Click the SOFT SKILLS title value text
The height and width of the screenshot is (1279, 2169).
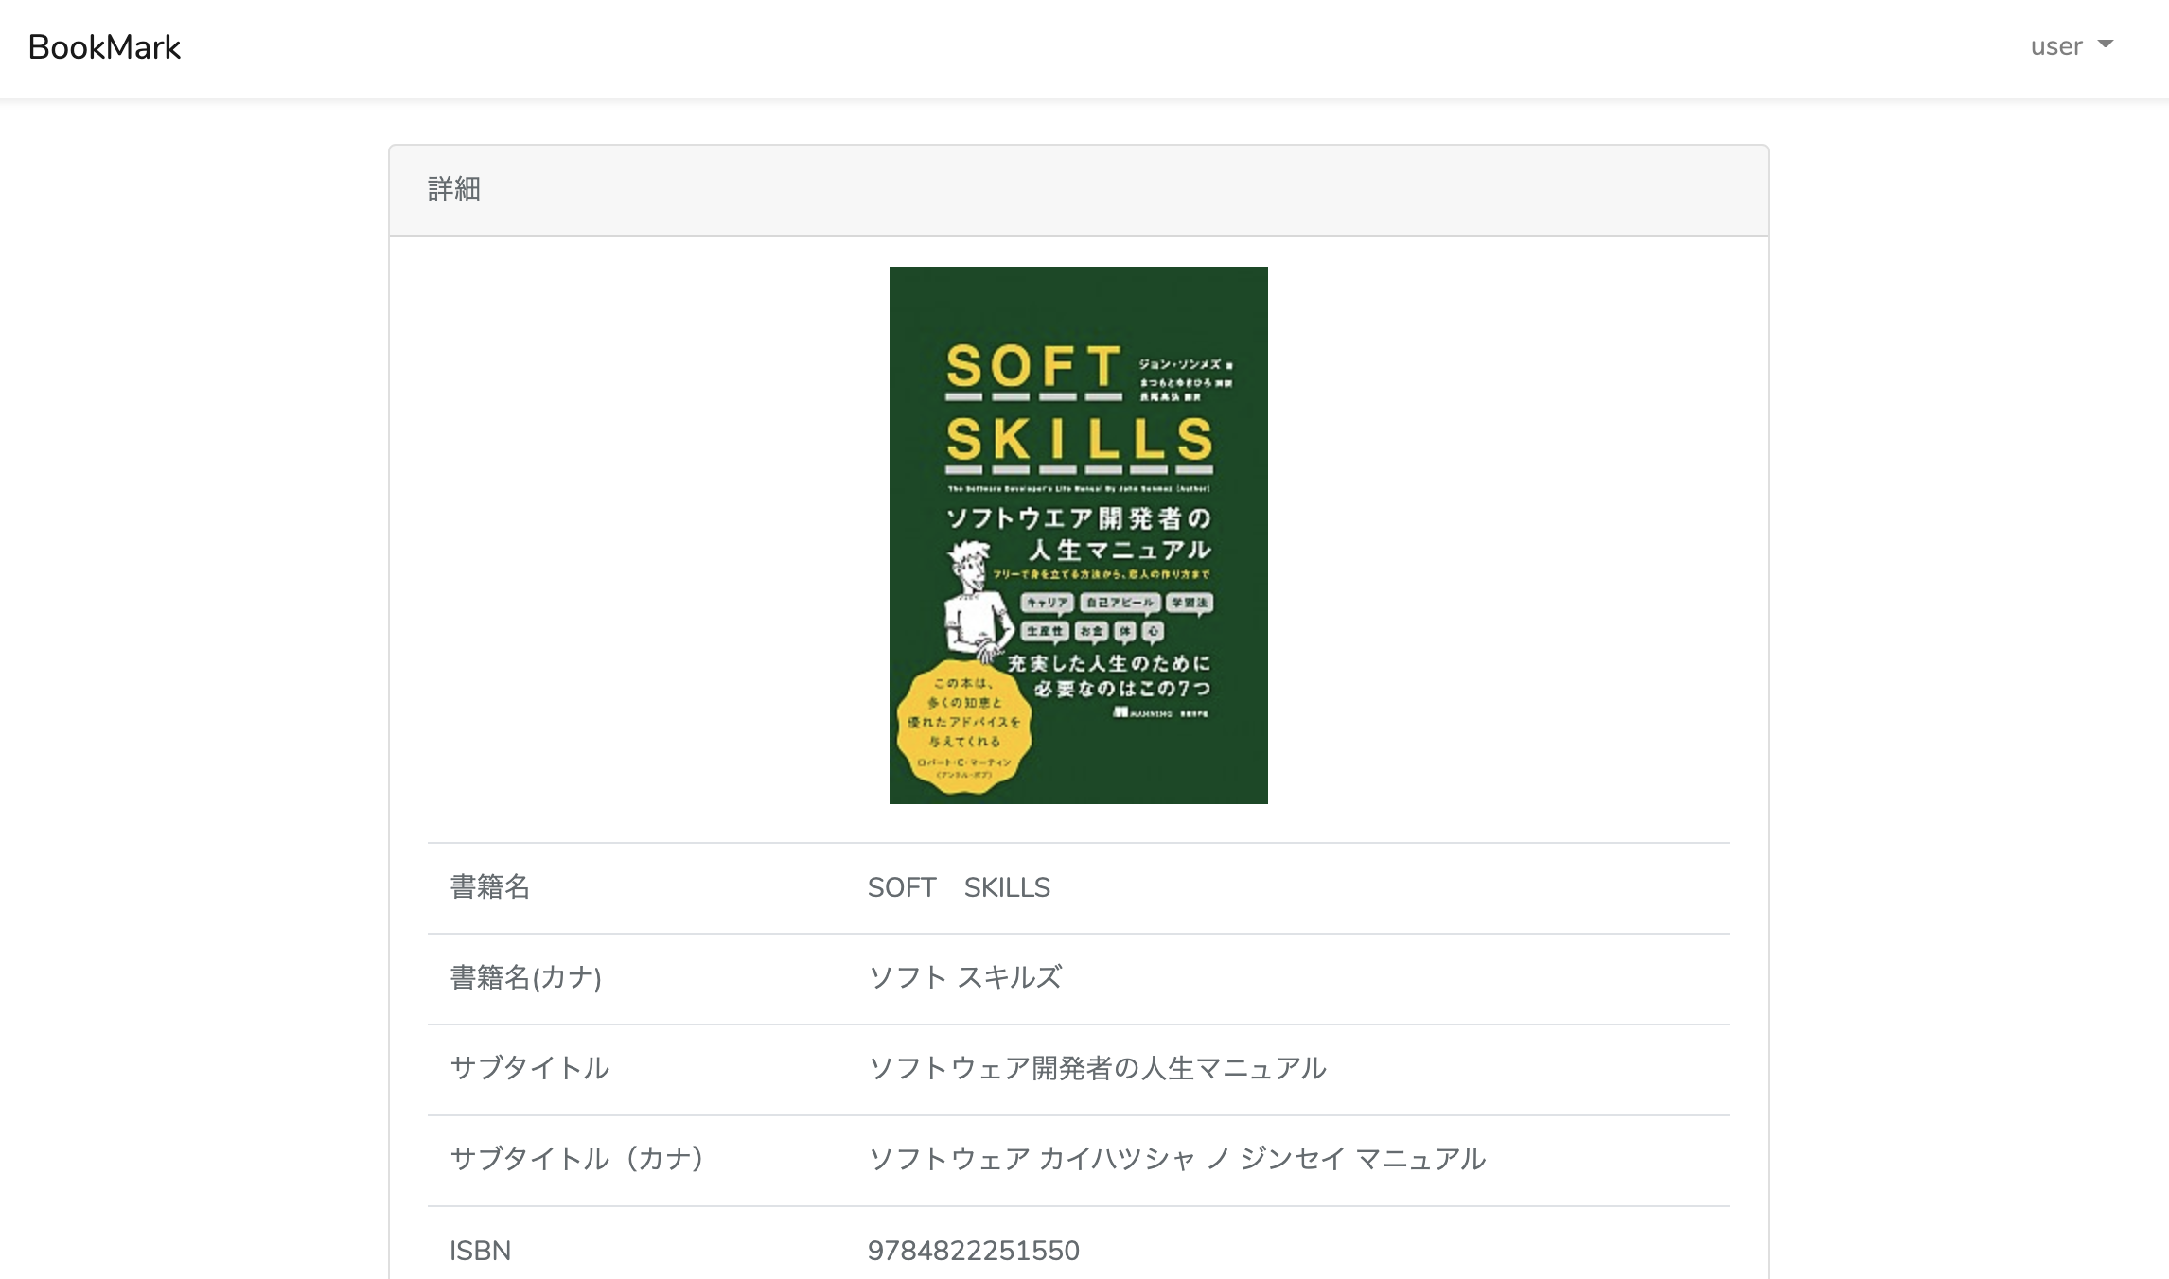[x=958, y=887]
